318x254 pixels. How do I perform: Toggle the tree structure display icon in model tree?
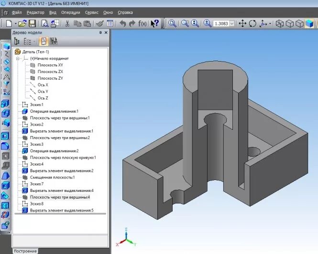point(17,42)
